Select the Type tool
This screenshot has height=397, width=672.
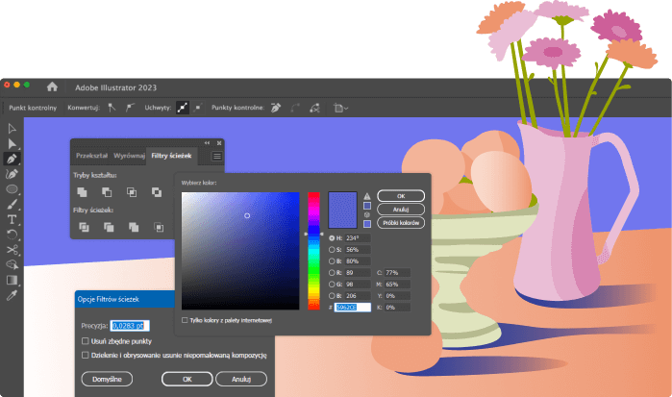point(12,219)
